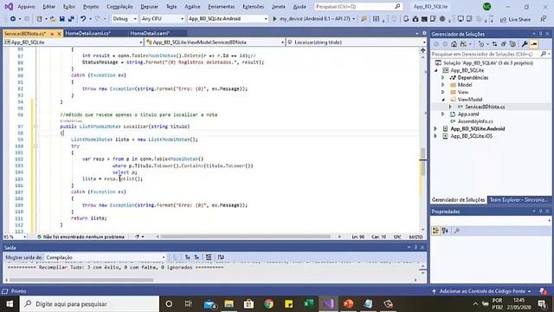554x312 pixels.
Task: Click the Show All Files icon in Solution Explorer
Action: (x=512, y=44)
